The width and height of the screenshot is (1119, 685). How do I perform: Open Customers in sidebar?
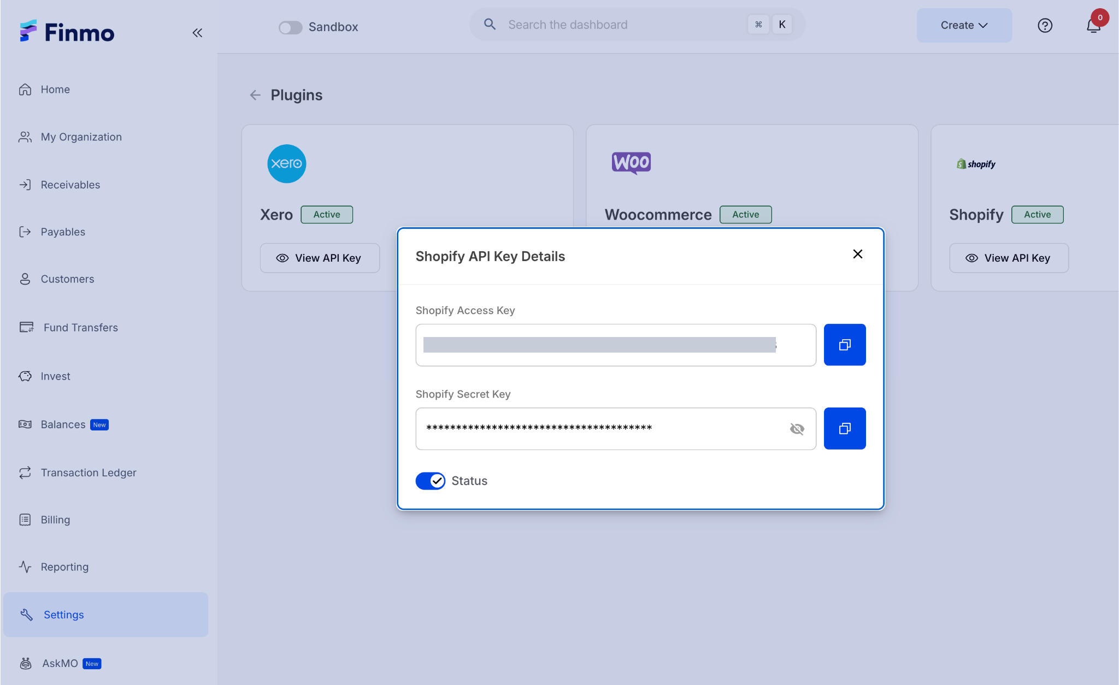[105, 279]
